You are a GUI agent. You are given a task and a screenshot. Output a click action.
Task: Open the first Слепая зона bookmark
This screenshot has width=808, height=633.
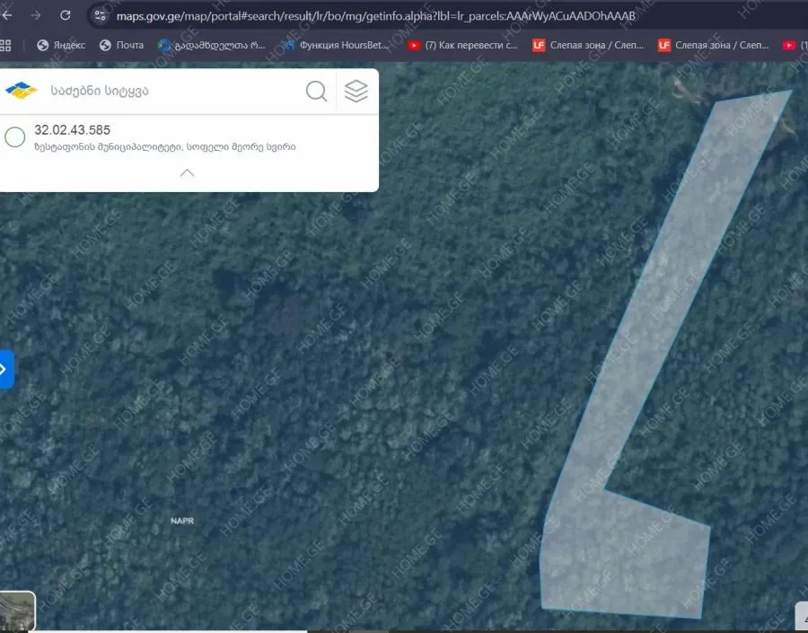click(587, 45)
